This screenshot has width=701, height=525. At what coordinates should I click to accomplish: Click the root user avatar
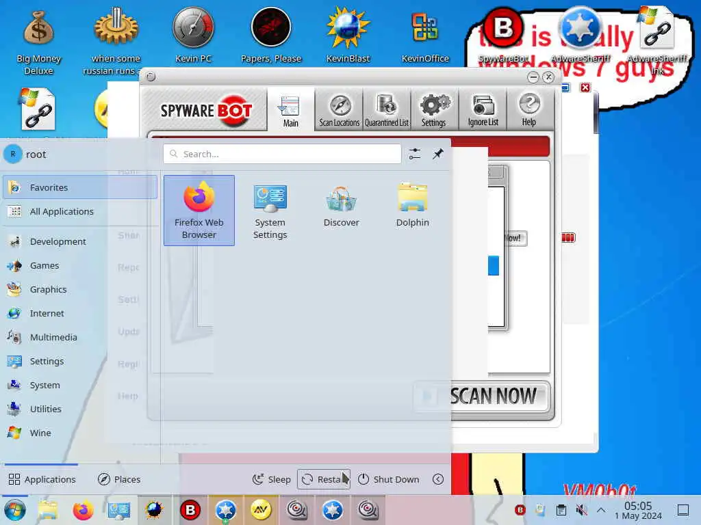click(13, 154)
